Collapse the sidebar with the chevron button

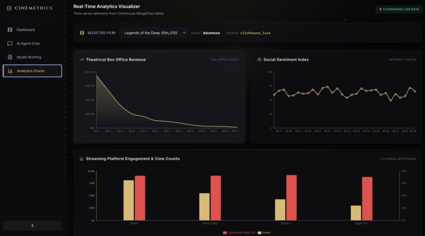32,225
